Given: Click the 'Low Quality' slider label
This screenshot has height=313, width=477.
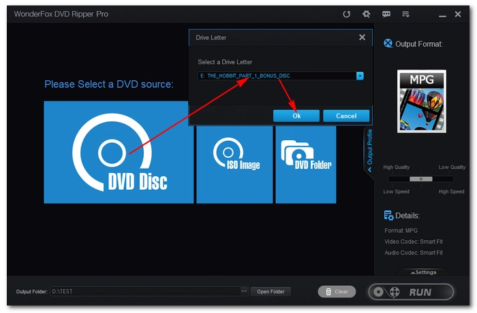Looking at the screenshot, I should coord(452,167).
